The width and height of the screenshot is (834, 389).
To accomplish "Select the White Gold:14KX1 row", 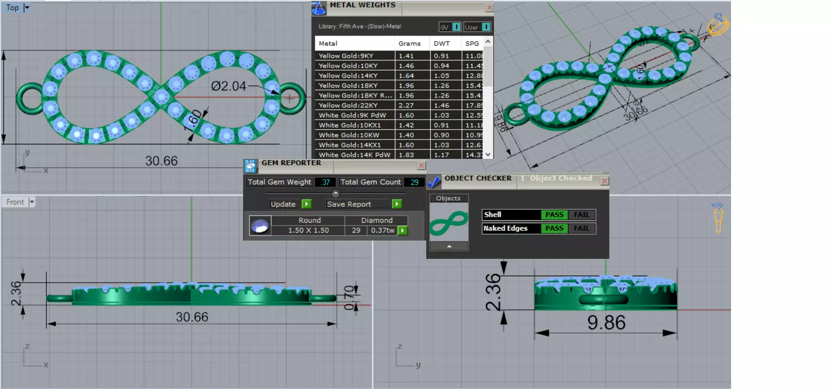I will tap(399, 145).
